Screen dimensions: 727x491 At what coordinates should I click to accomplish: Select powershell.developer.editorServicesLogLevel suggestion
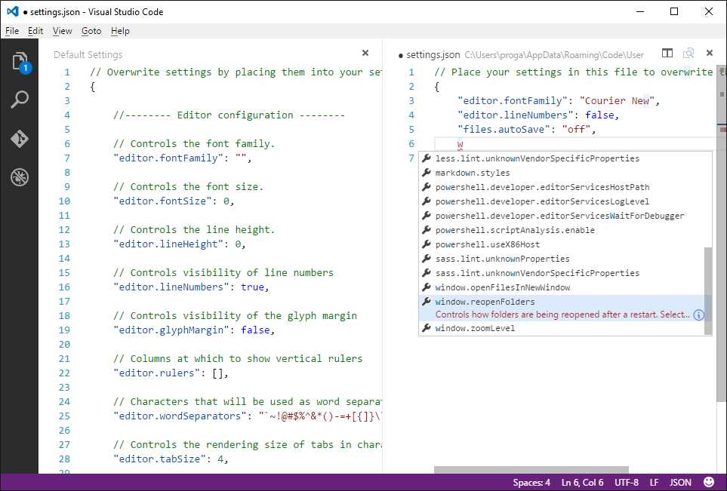click(562, 201)
